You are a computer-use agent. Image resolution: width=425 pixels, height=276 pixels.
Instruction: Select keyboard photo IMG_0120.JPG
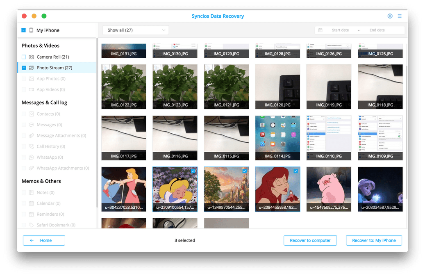[277, 87]
